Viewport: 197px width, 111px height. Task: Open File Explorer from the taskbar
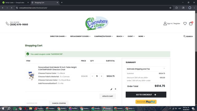(x=30, y=109)
